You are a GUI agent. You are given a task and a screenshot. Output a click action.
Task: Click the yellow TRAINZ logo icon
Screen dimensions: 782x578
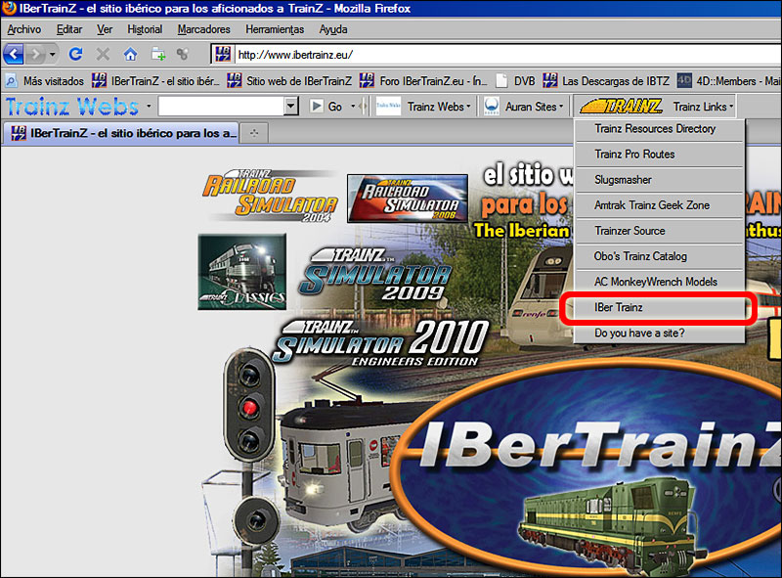click(x=621, y=106)
